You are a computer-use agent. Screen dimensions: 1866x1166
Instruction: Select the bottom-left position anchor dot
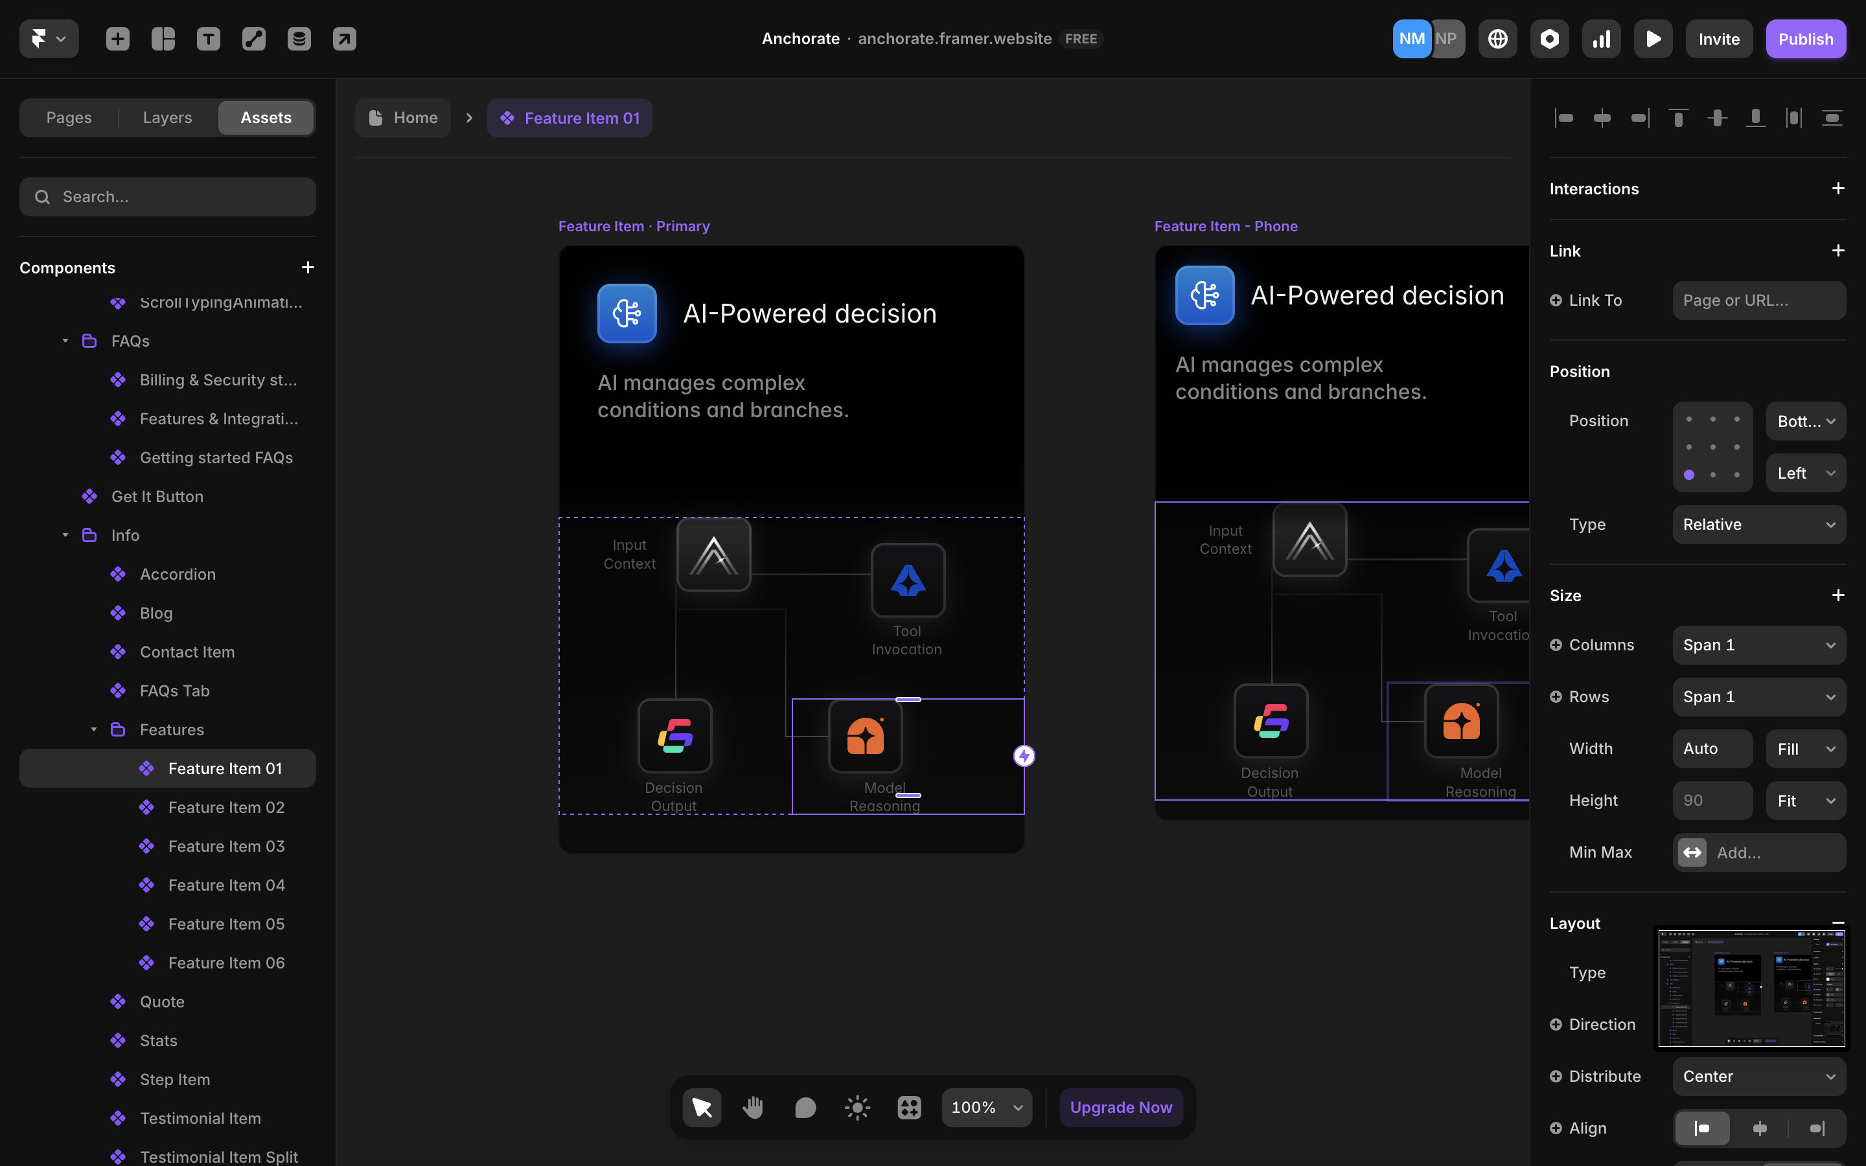(1688, 475)
